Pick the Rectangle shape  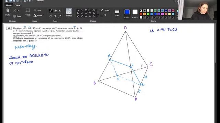pos(86,10)
